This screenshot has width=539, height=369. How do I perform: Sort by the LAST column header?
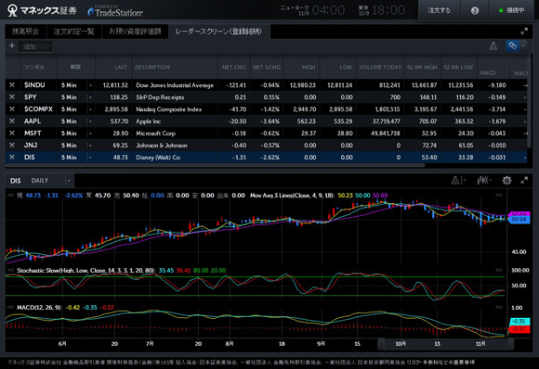point(113,67)
